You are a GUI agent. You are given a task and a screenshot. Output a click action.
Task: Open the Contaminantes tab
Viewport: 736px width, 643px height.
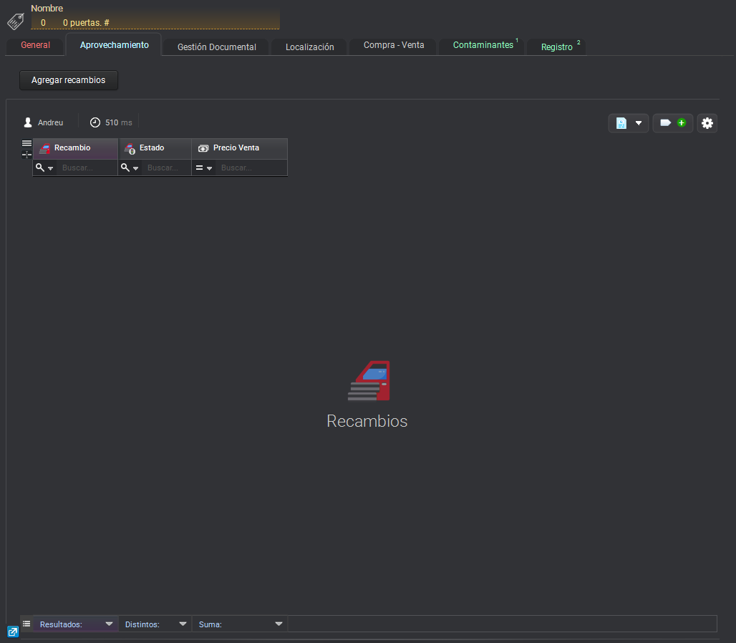pyautogui.click(x=483, y=45)
